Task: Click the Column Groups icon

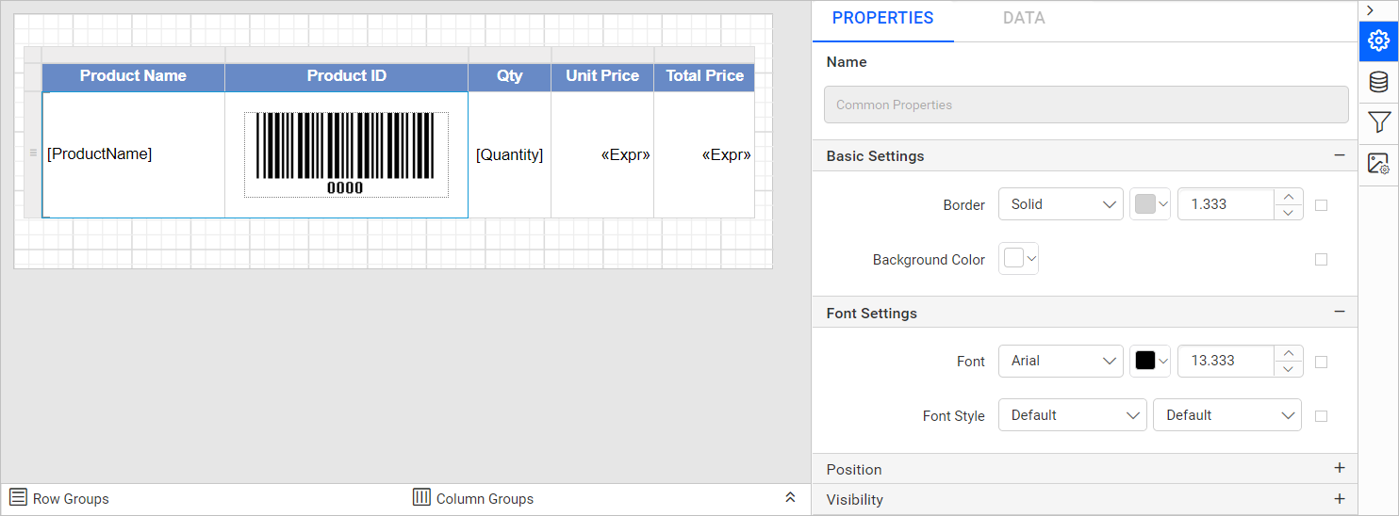Action: click(421, 497)
